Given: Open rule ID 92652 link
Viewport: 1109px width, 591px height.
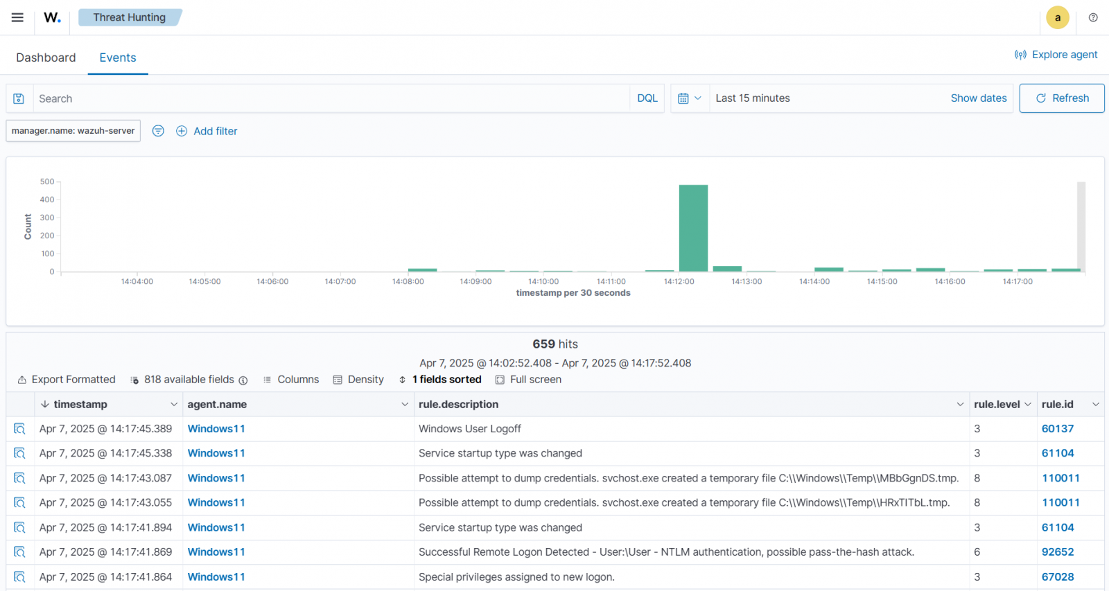Looking at the screenshot, I should coord(1058,552).
